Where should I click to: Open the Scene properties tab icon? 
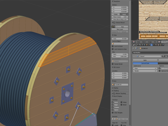[142, 45]
